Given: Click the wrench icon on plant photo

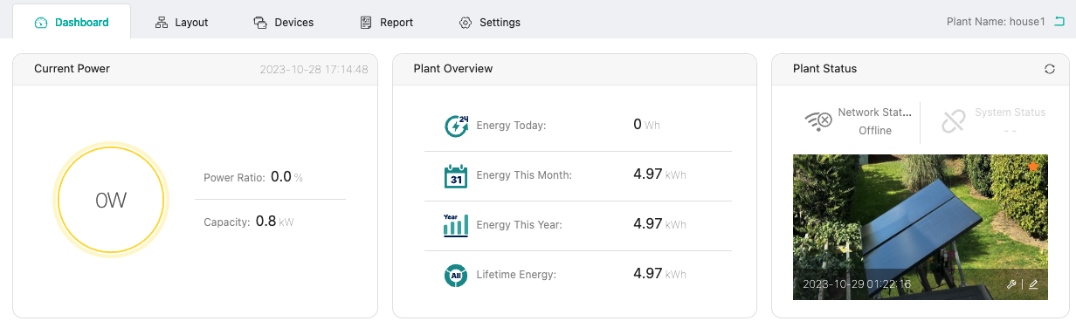Looking at the screenshot, I should coord(1011,284).
